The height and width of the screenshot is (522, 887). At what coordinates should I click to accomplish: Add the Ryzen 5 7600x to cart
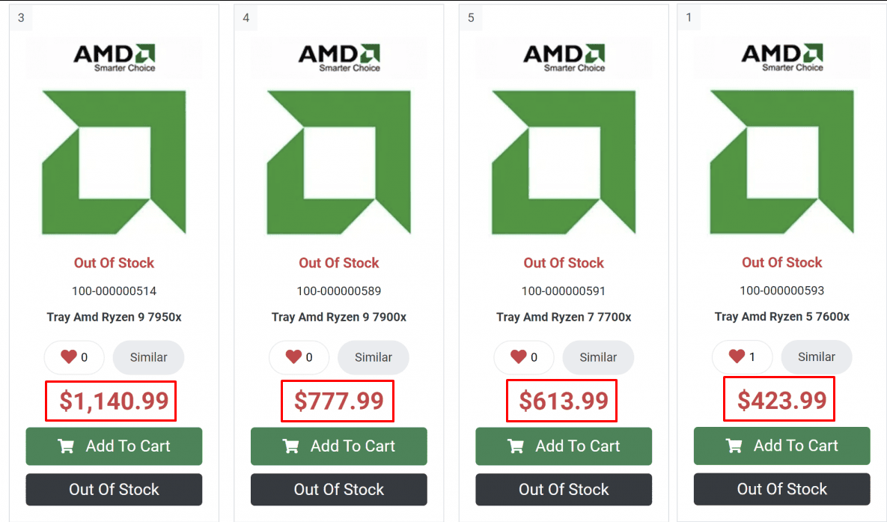(781, 446)
